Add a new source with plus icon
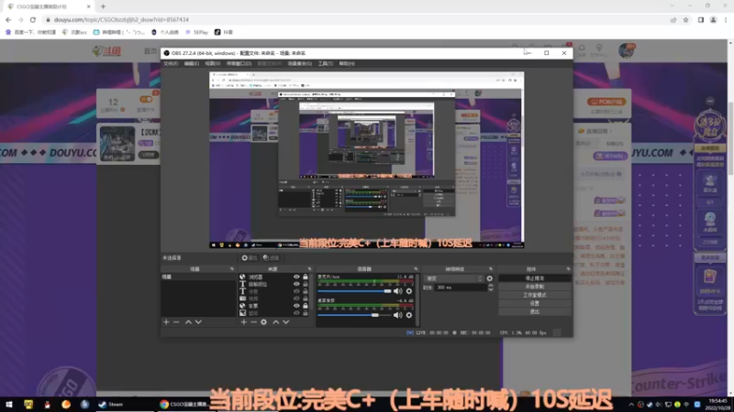The height and width of the screenshot is (412, 734). coord(243,322)
